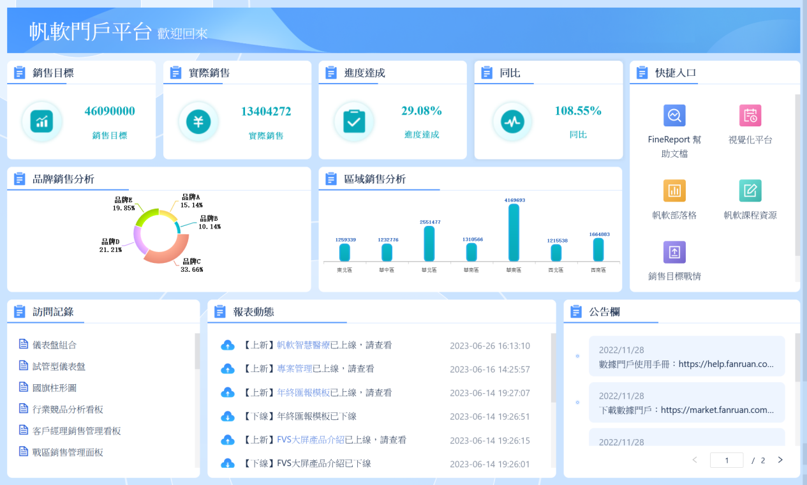Click the 華中區 axis label

pyautogui.click(x=387, y=270)
